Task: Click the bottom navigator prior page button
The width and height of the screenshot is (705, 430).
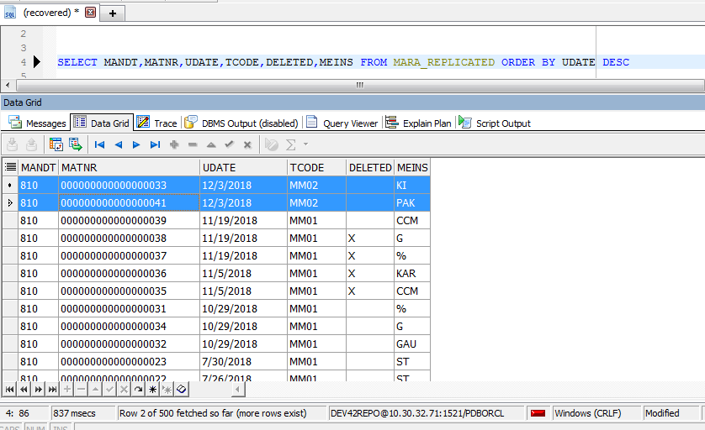Action: pyautogui.click(x=24, y=389)
